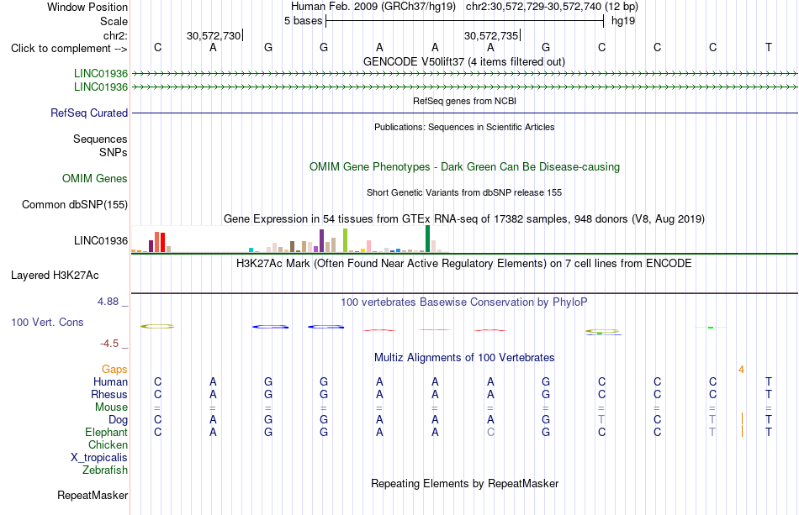This screenshot has width=799, height=515.
Task: Click the GENCODE V50lift37 track title
Action: click(463, 61)
